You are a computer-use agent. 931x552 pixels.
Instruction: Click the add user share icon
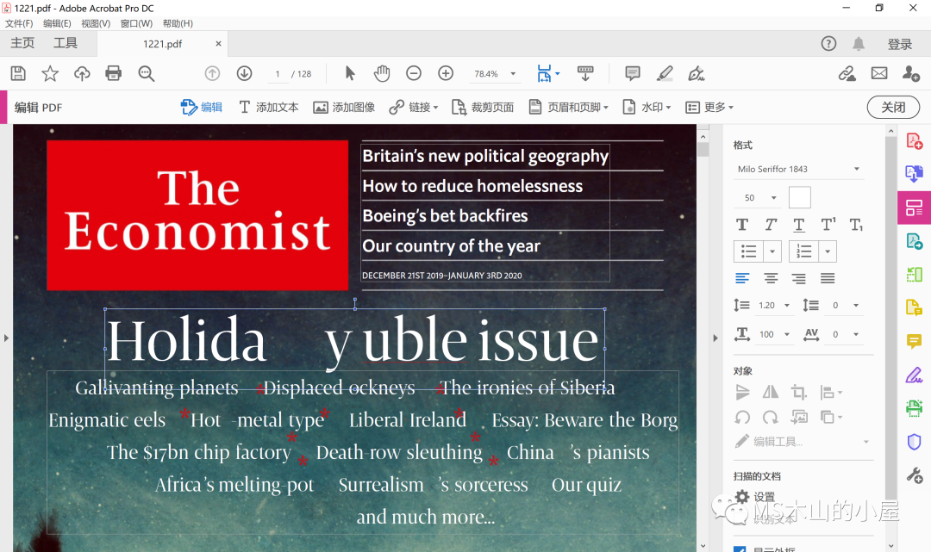click(911, 73)
